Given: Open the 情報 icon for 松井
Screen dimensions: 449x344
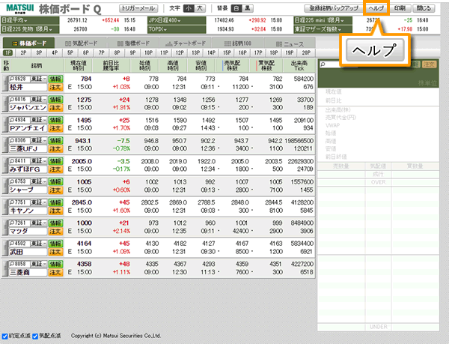Looking at the screenshot, I should tap(55, 79).
